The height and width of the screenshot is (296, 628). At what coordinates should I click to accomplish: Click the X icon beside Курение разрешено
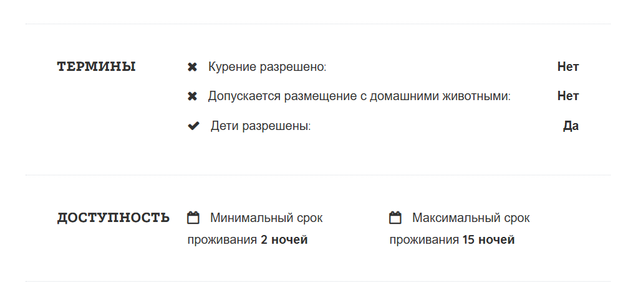pyautogui.click(x=193, y=67)
